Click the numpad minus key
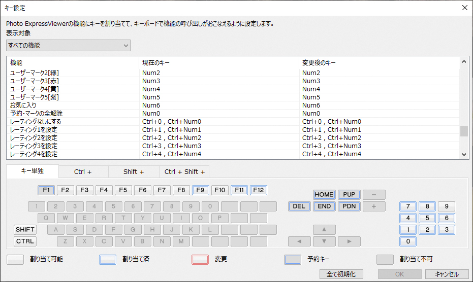This screenshot has height=282, width=473. [374, 195]
